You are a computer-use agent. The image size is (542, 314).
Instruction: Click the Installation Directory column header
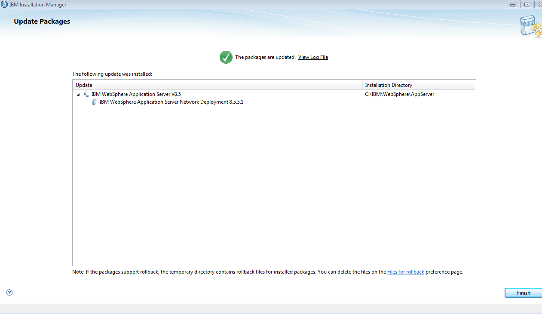419,85
